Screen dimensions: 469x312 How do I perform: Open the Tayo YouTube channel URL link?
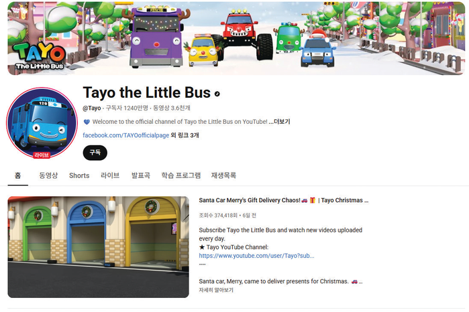(x=256, y=256)
